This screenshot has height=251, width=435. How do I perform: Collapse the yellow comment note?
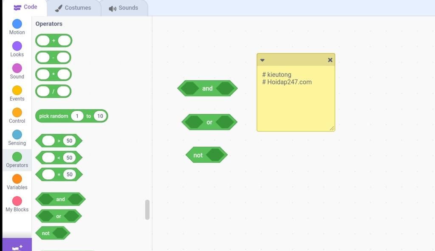[x=263, y=60]
